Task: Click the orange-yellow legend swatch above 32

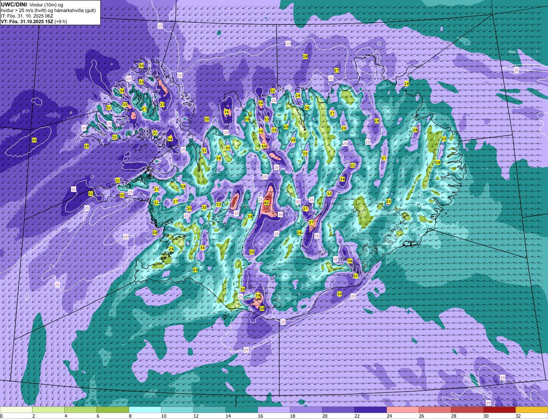Action: point(531,410)
